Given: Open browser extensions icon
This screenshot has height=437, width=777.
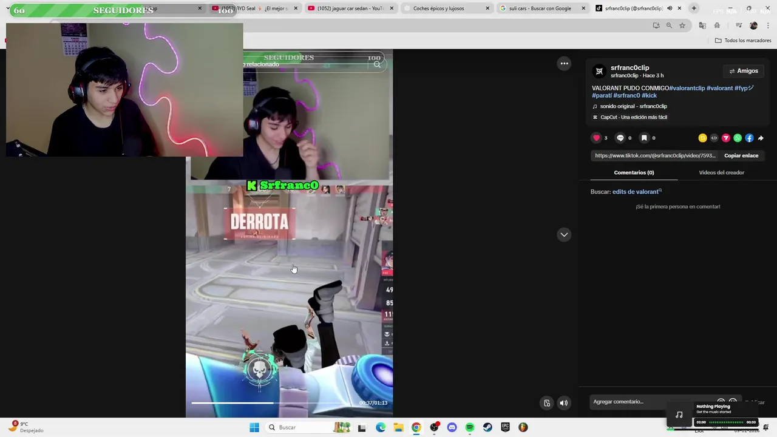Looking at the screenshot, I should pos(717,25).
